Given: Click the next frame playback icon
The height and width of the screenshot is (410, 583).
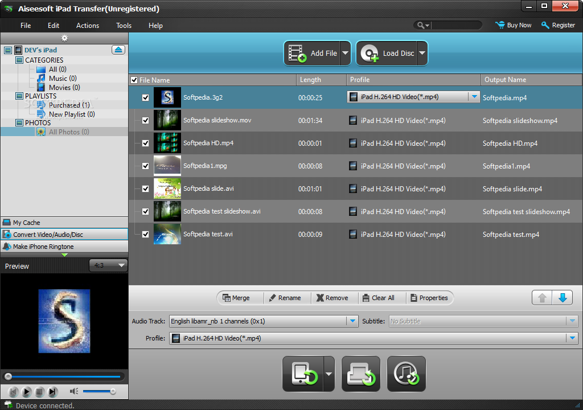Looking at the screenshot, I should pyautogui.click(x=53, y=391).
